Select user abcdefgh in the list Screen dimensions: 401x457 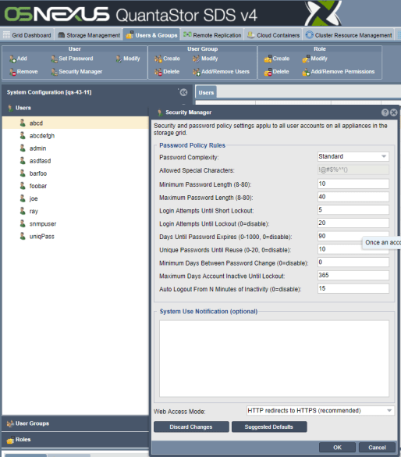coord(76,135)
